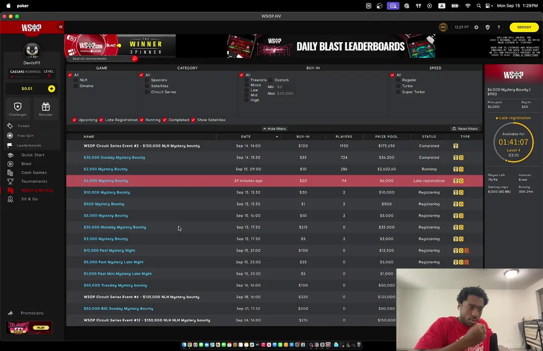543x351 pixels.
Task: Check the Turbo speed filter
Action: (398, 86)
